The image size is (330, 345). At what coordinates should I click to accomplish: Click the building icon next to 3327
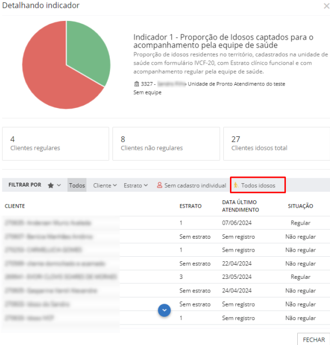coord(137,84)
